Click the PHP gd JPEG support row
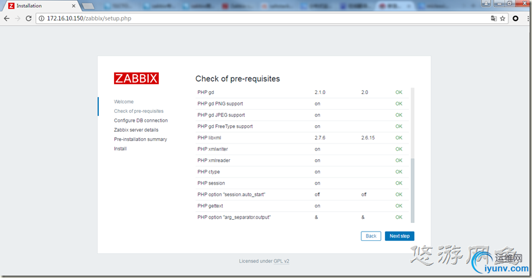This screenshot has height=278, width=532. [x=302, y=115]
